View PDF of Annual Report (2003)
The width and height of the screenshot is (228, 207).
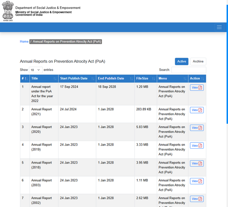point(197,181)
